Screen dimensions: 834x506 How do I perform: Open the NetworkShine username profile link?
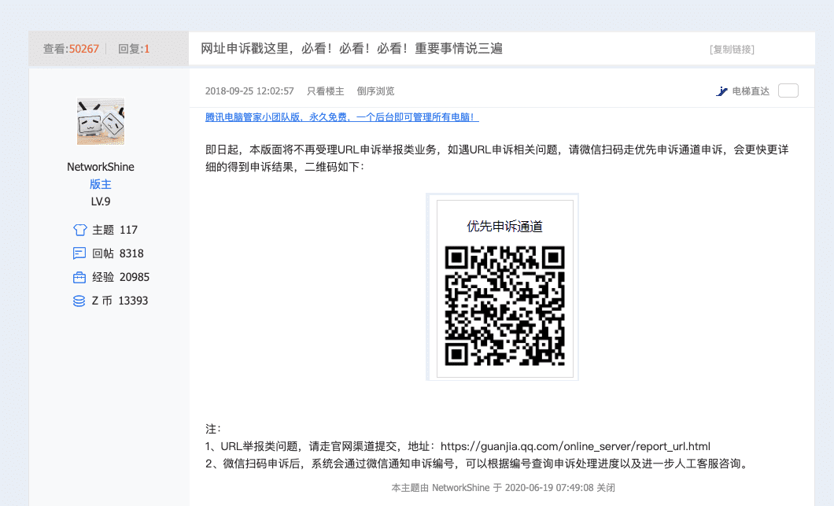[101, 167]
